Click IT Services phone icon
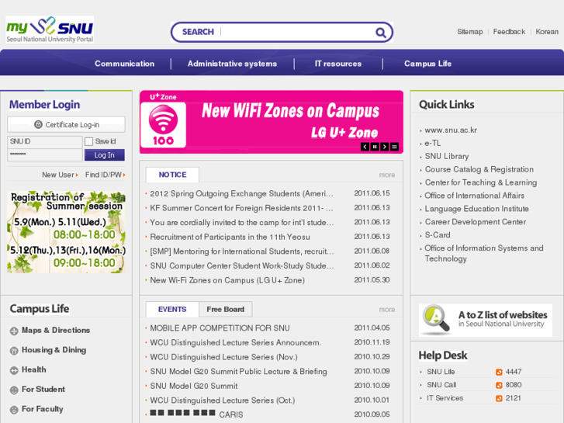The width and height of the screenshot is (564, 423). (499, 398)
